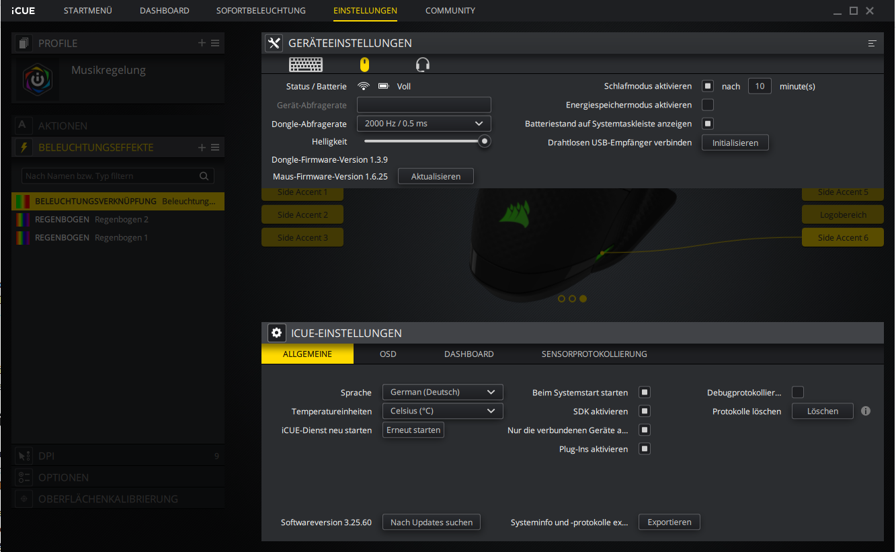Screen dimensions: 896x552
Task: Click the gear icon in iCUE-Einstellungen header
Action: 276,333
